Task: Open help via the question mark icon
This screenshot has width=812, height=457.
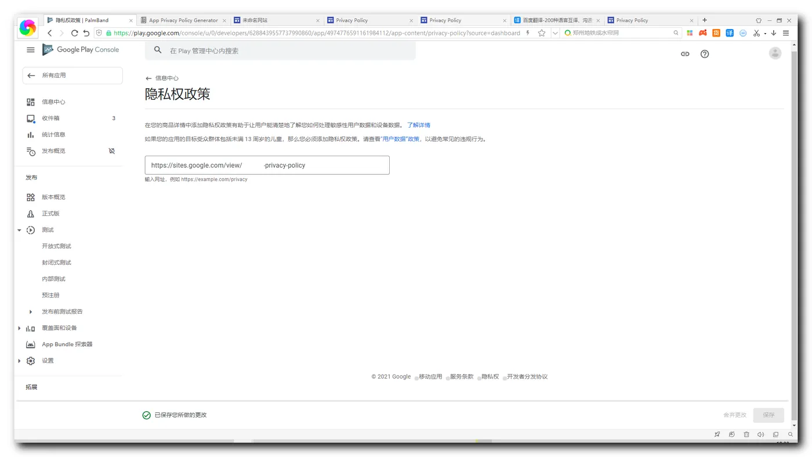Action: pos(705,54)
